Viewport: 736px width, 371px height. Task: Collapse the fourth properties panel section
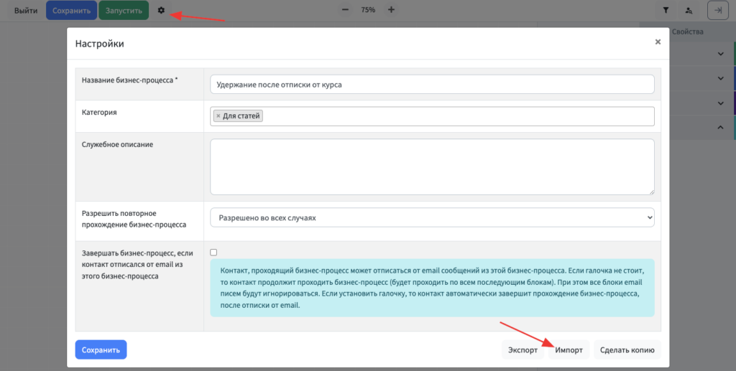coord(720,128)
